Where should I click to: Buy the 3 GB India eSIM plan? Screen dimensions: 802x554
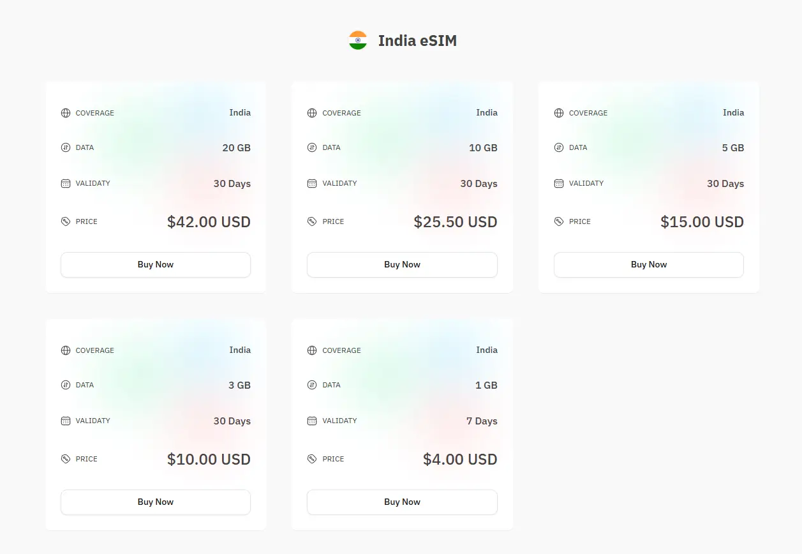[x=155, y=502]
